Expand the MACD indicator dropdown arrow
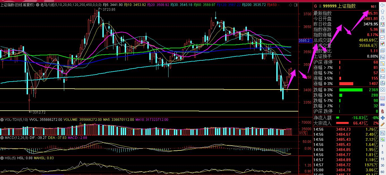The image size is (386, 175). point(2,137)
